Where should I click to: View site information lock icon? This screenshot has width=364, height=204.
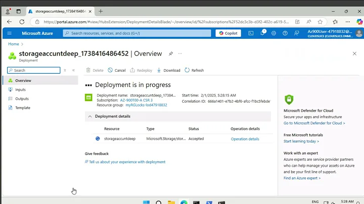(x=37, y=22)
